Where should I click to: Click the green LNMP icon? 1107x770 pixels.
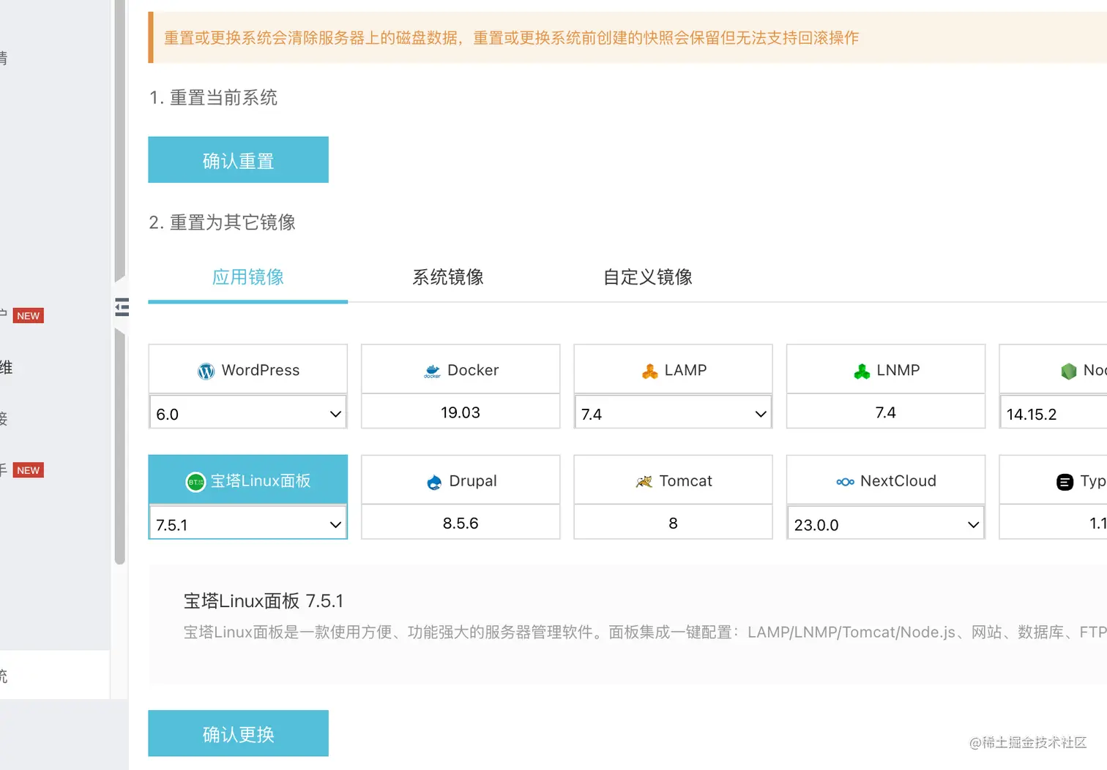862,371
